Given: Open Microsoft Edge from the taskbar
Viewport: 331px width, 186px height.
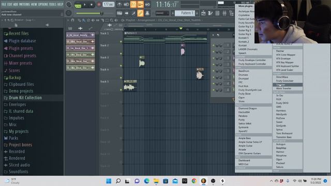Looking at the screenshot, I should [146, 181].
